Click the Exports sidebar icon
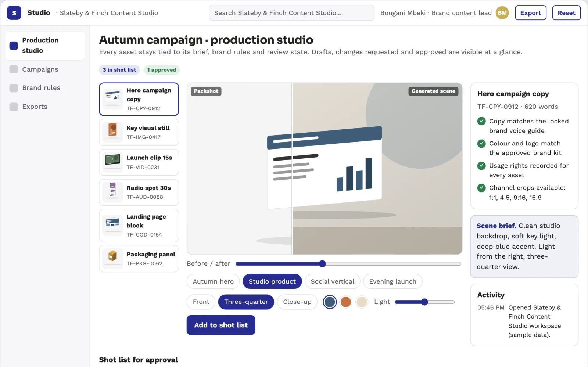This screenshot has height=367, width=588. (x=14, y=107)
